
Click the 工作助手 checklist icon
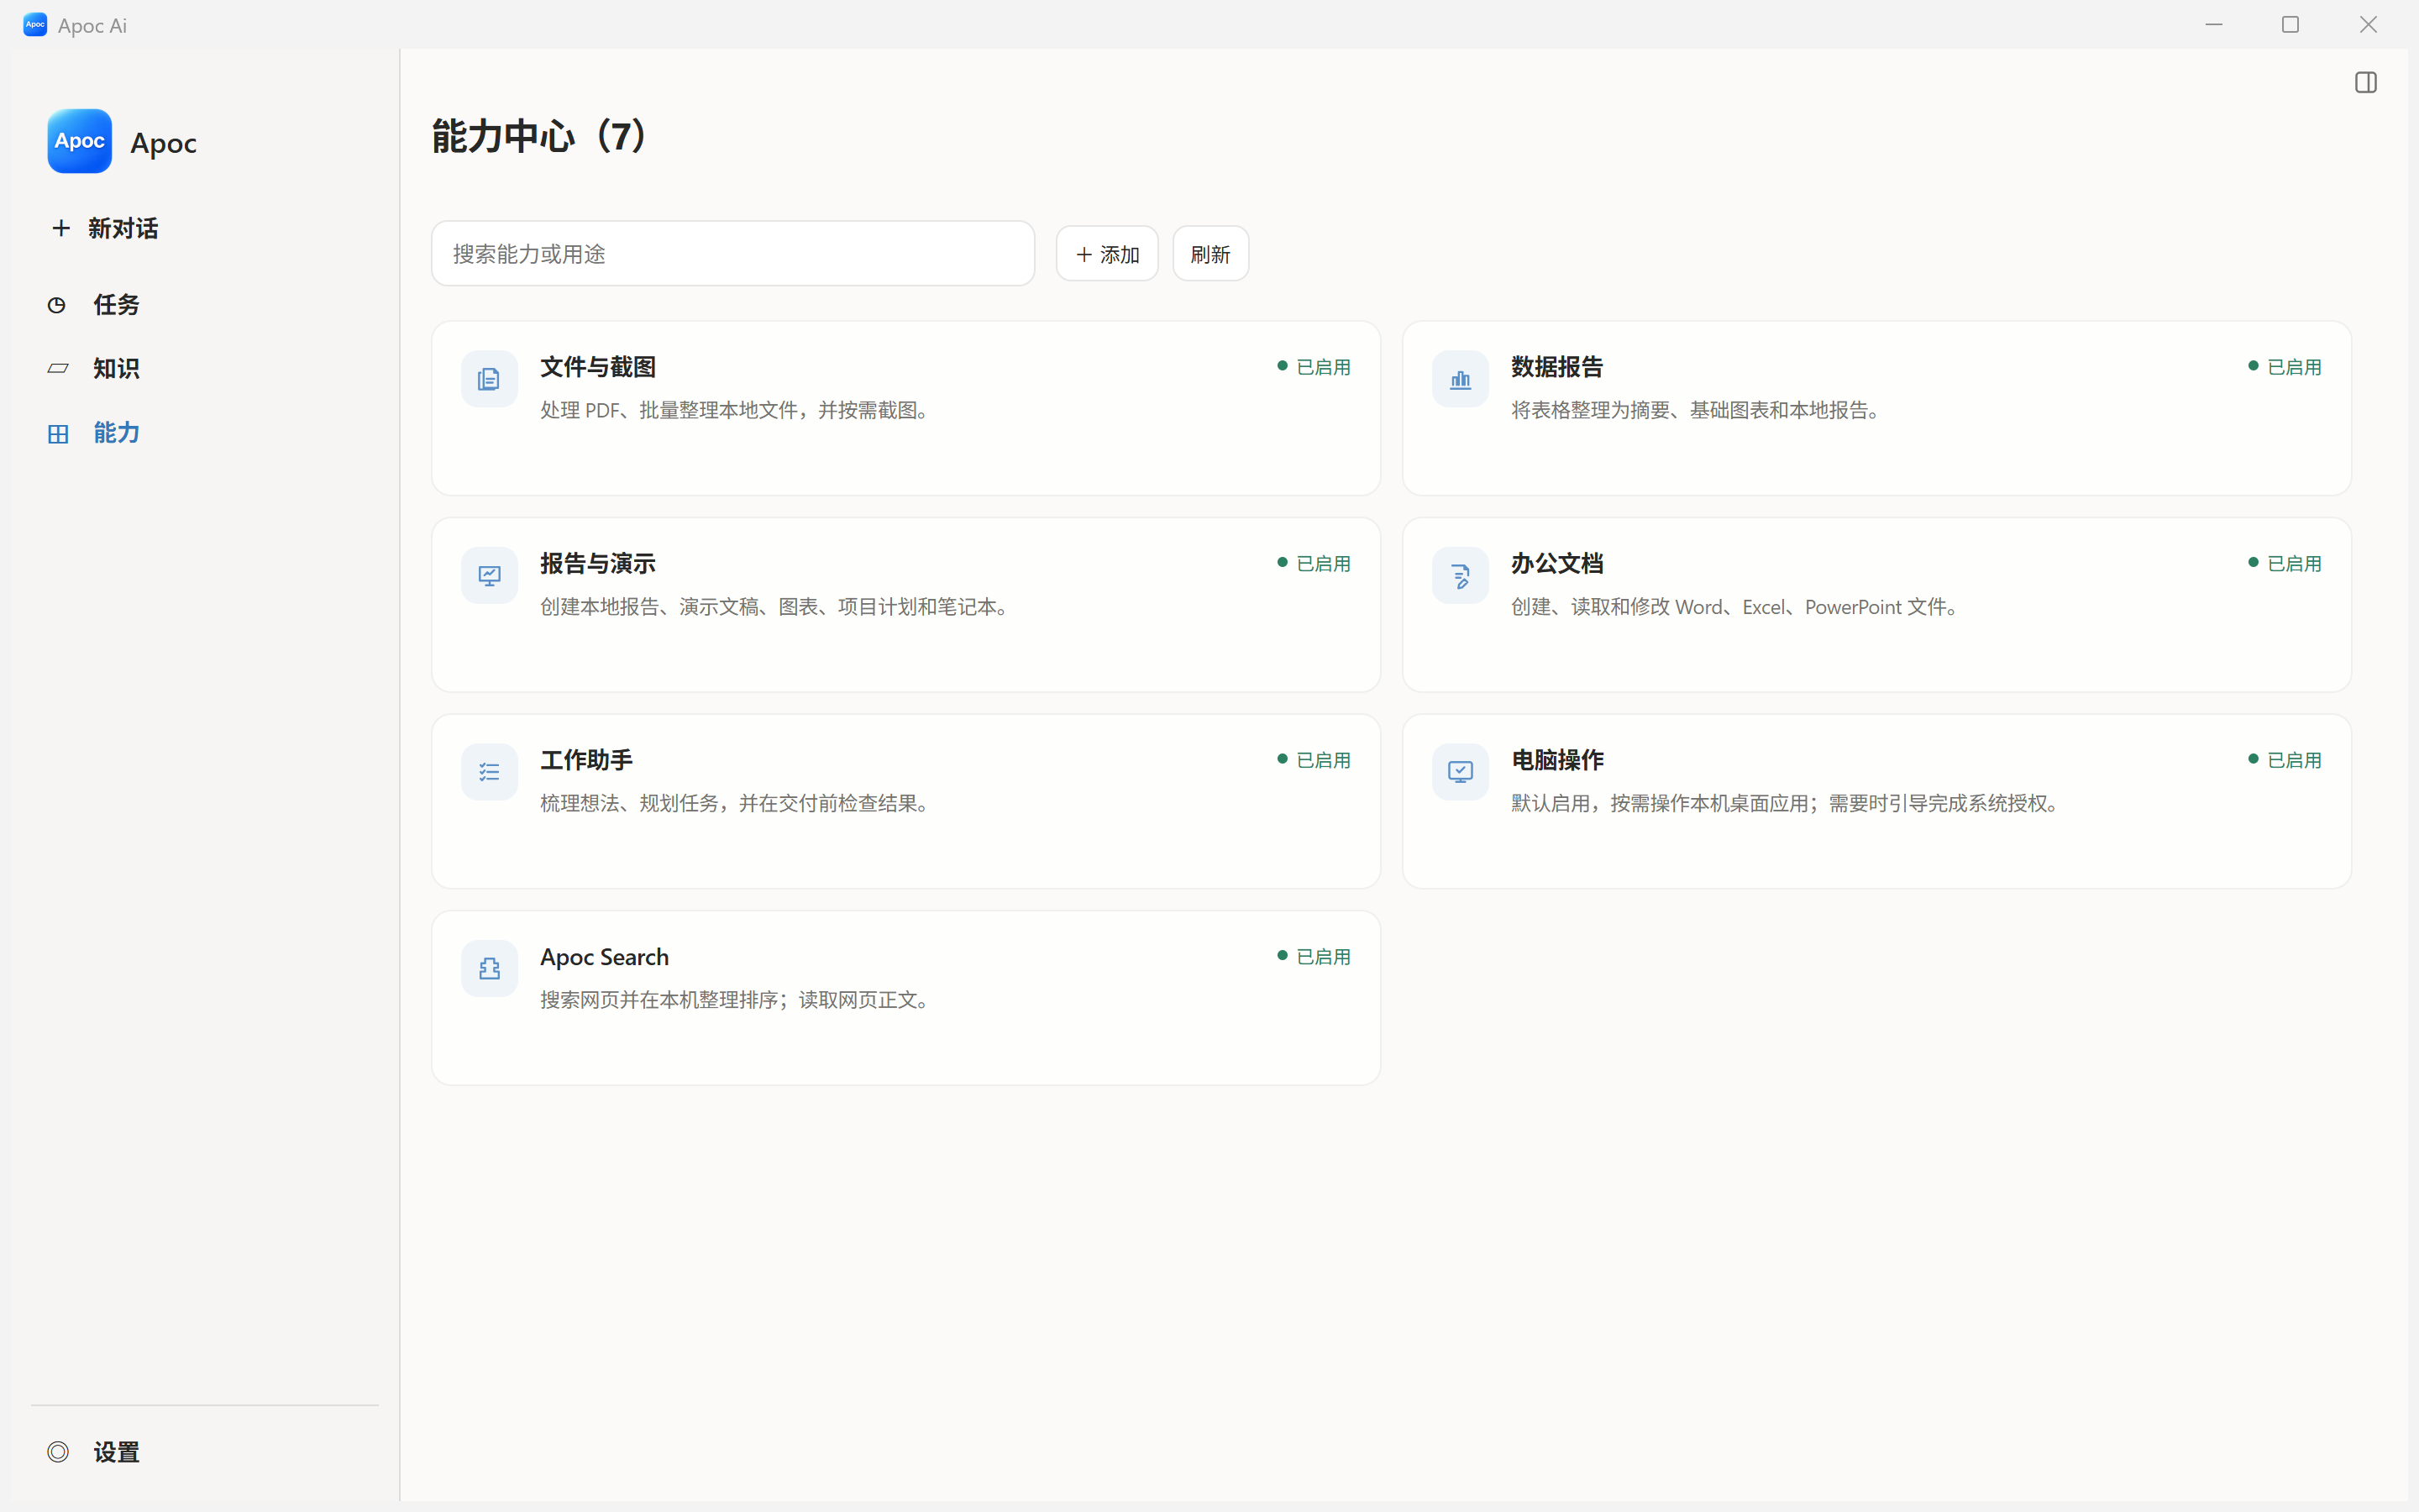pos(489,772)
